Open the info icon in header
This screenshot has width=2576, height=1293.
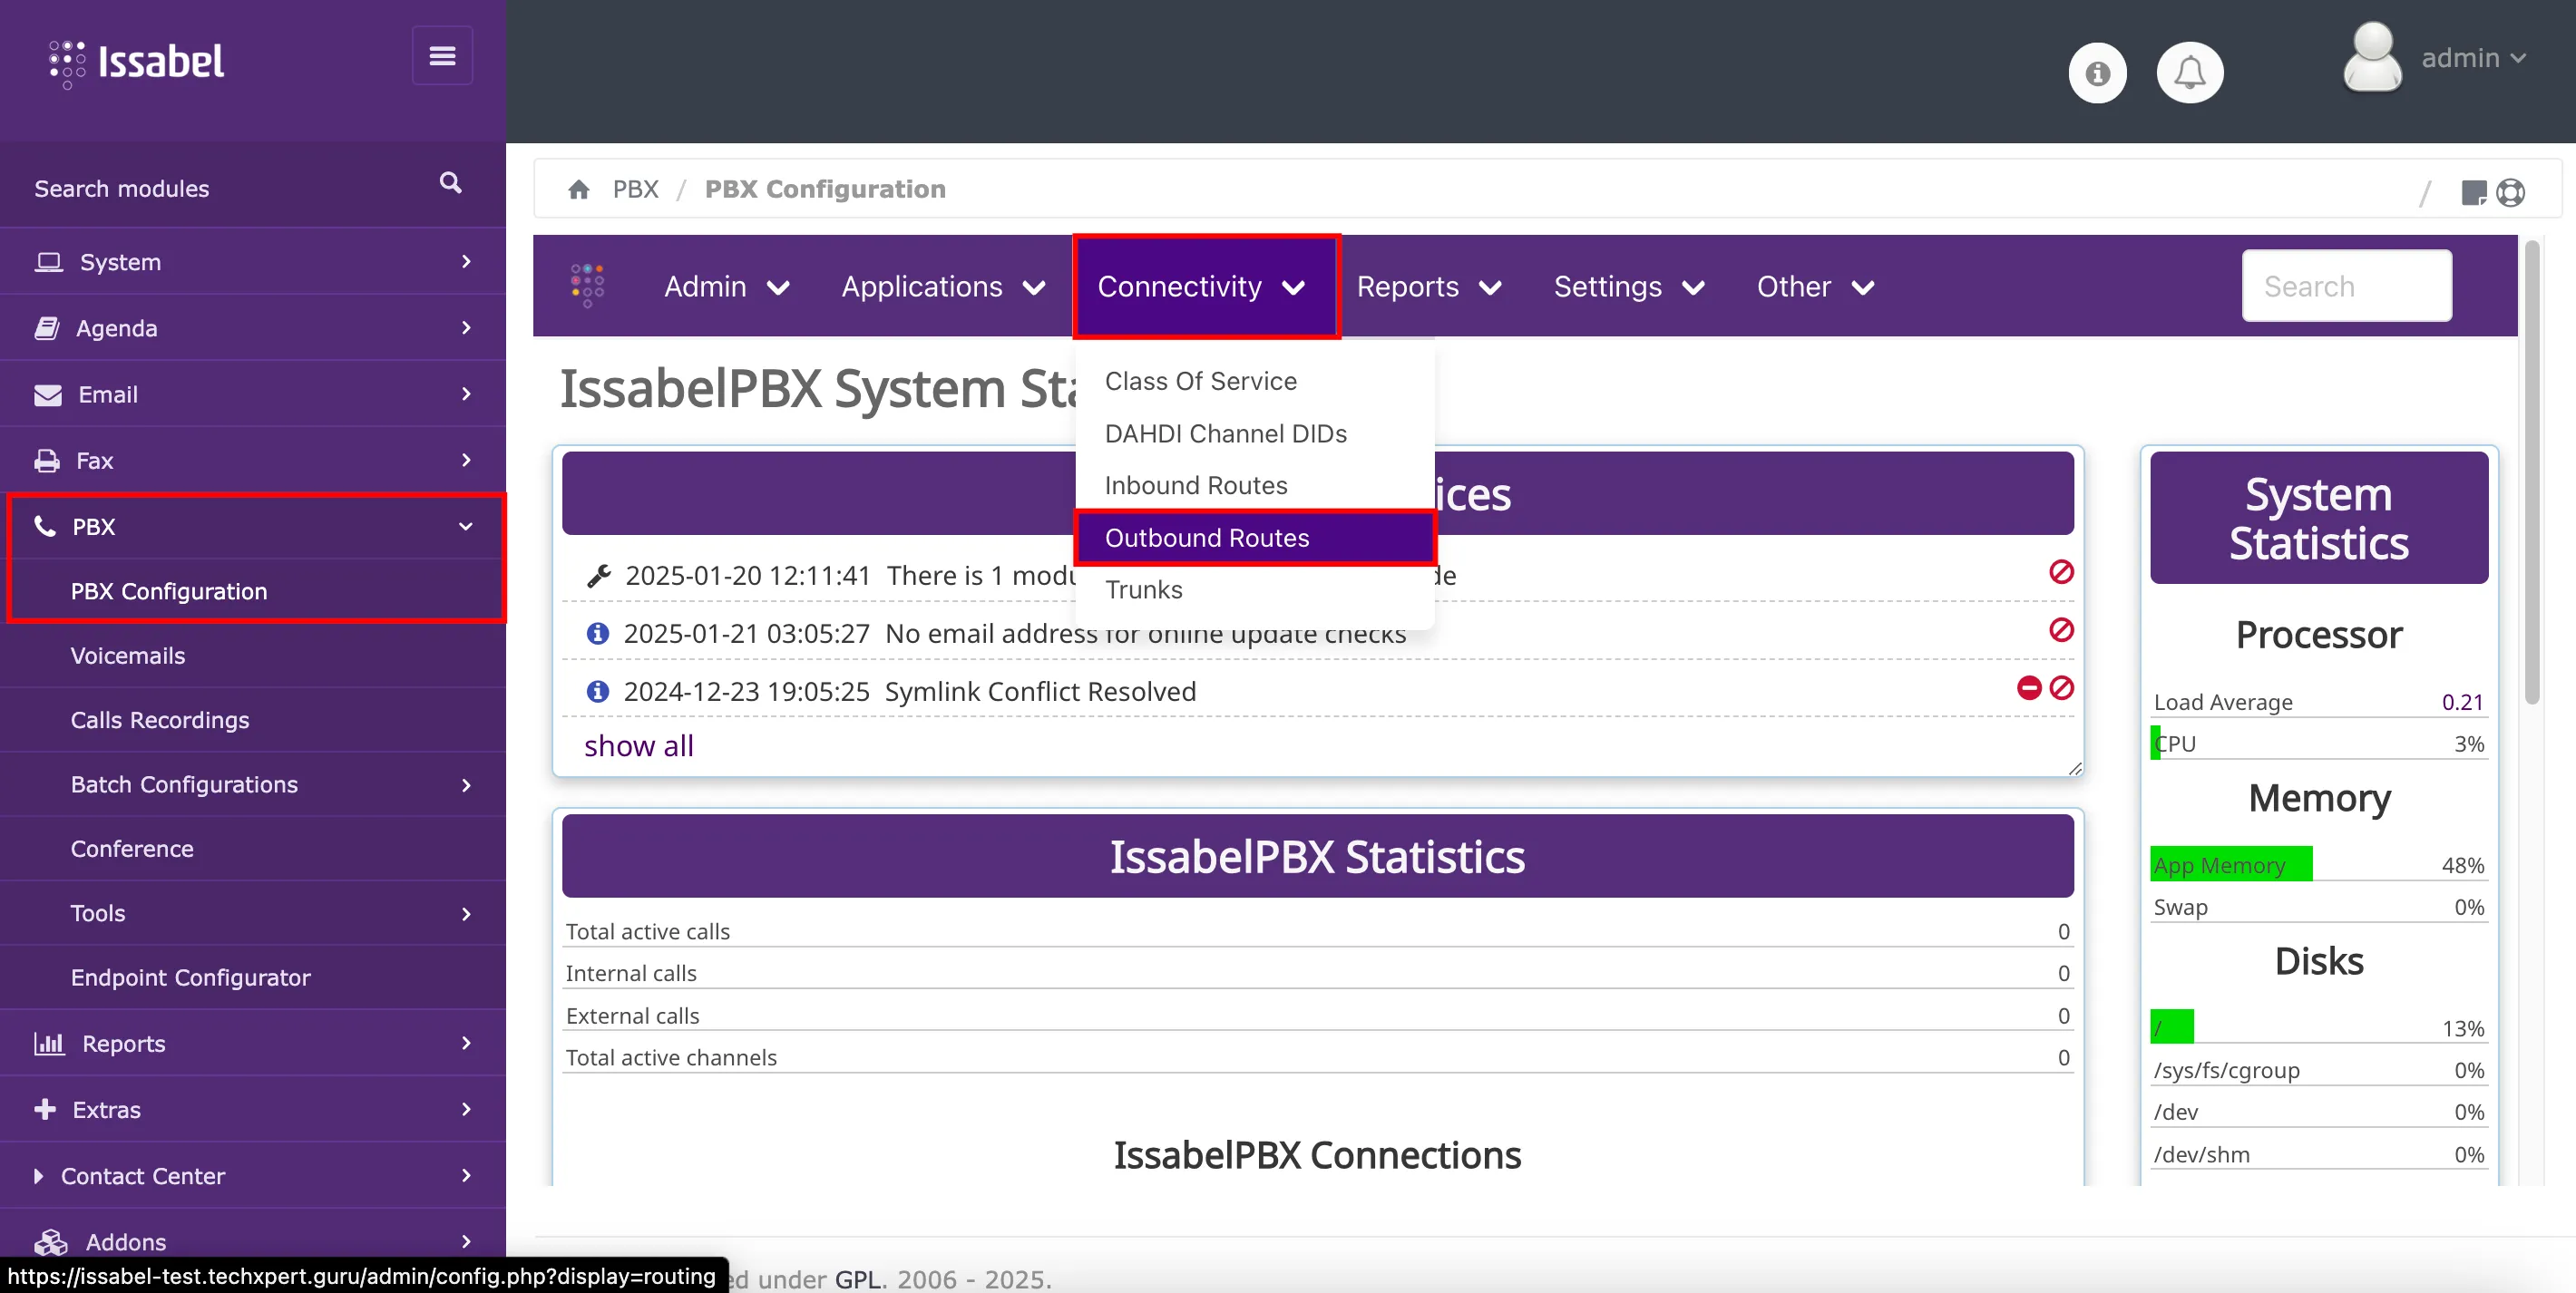[x=2097, y=73]
